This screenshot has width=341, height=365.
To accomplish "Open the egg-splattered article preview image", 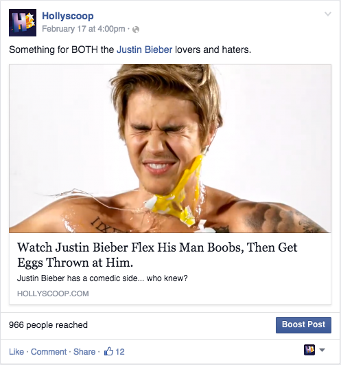I will pyautogui.click(x=170, y=148).
